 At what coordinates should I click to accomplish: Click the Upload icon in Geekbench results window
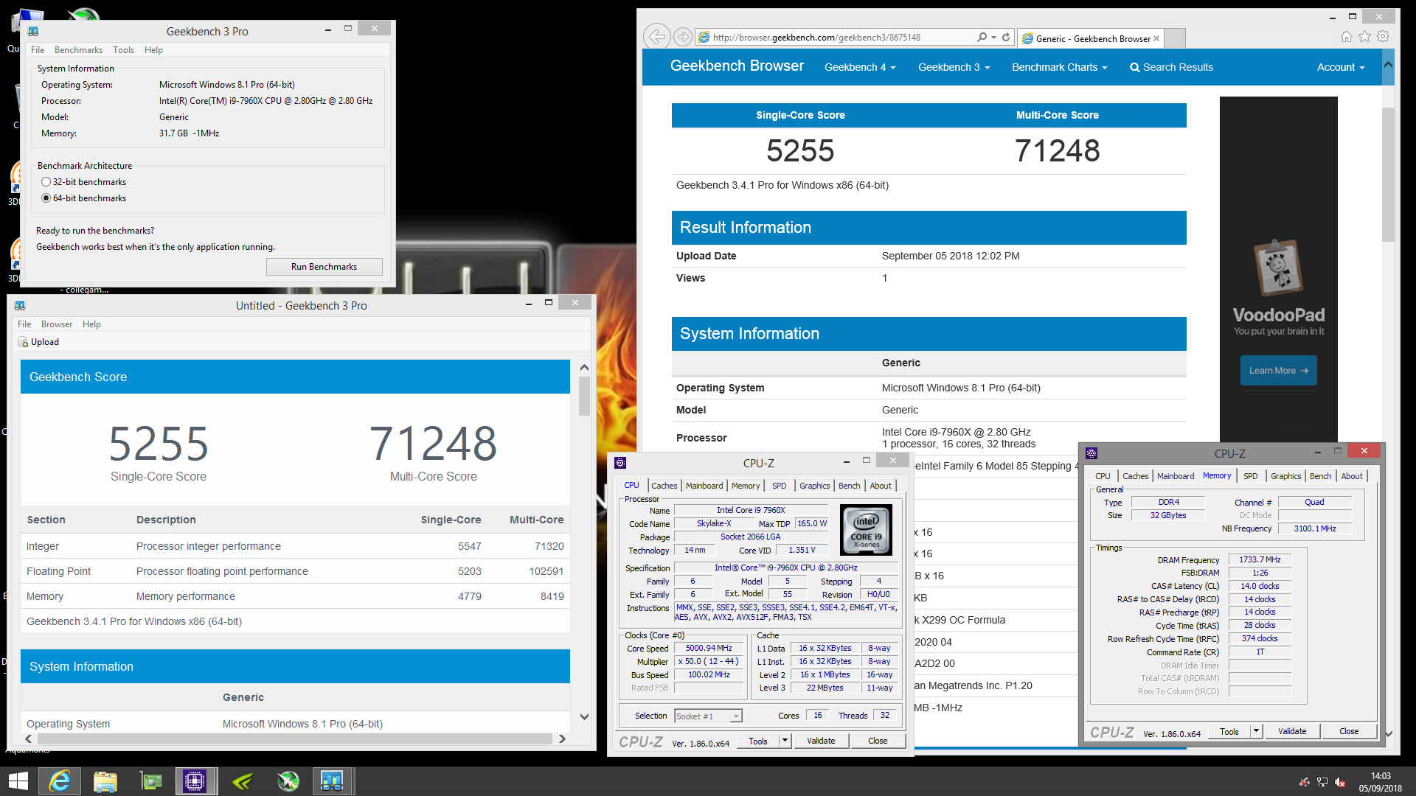tap(22, 342)
